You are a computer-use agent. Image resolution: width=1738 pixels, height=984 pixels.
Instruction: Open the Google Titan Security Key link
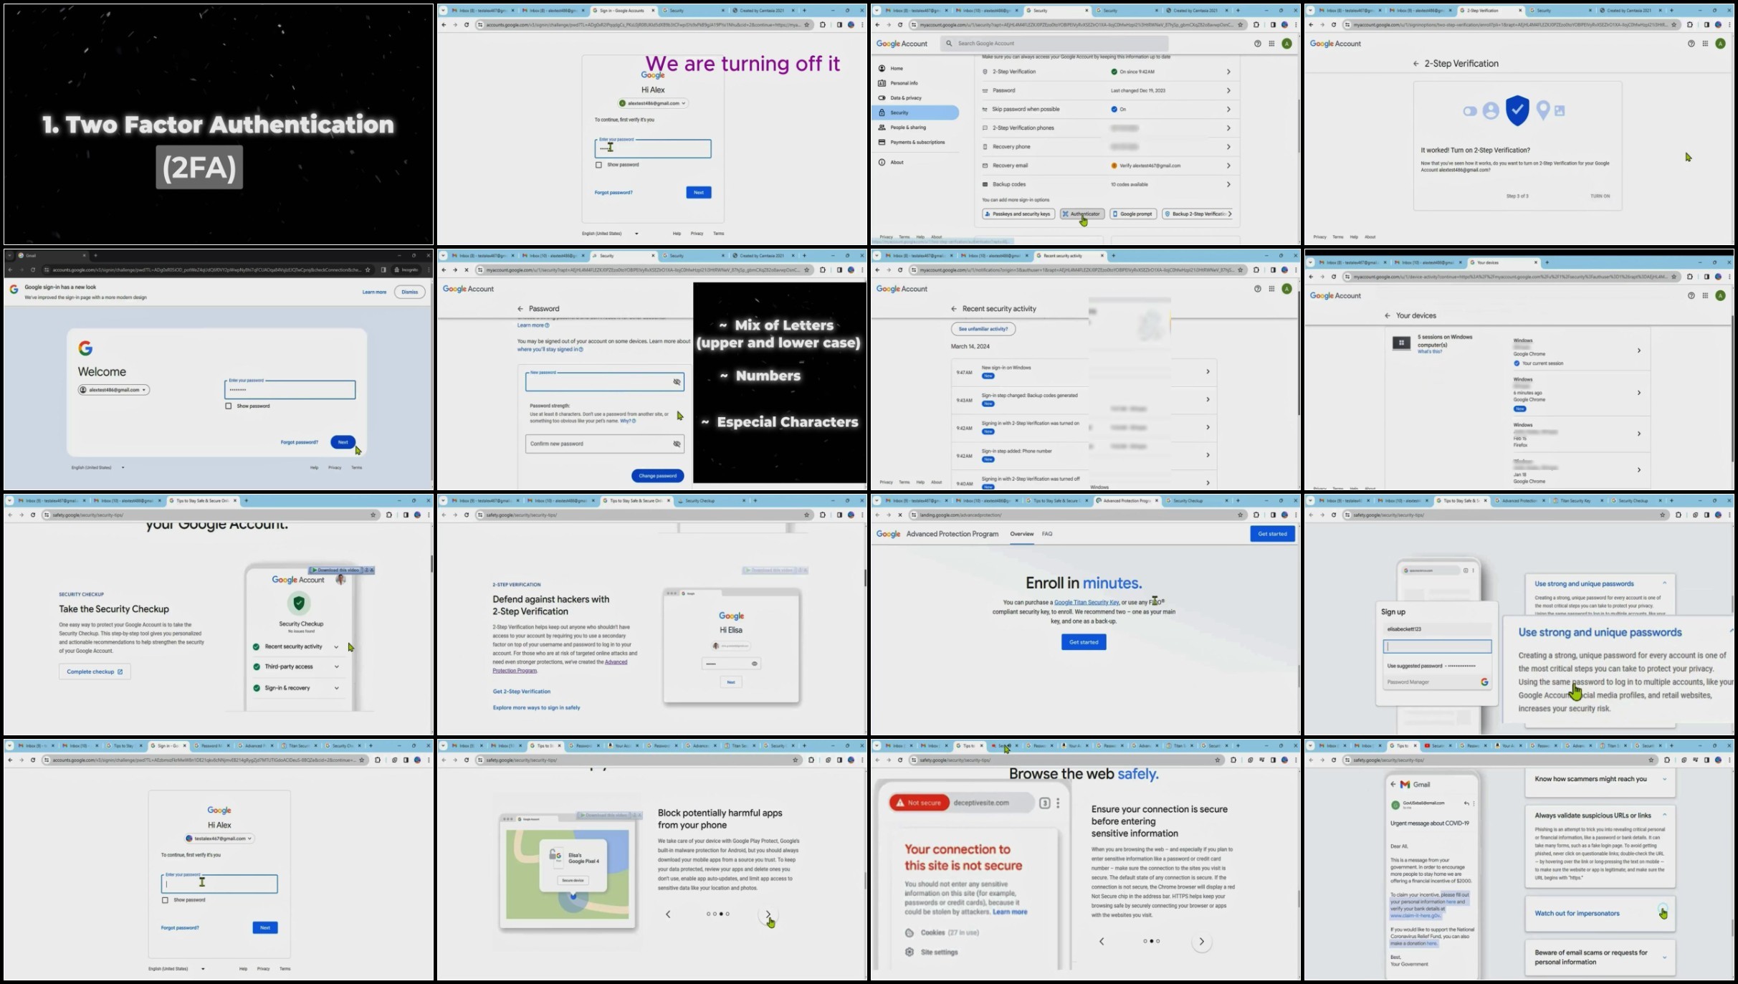[1087, 603]
